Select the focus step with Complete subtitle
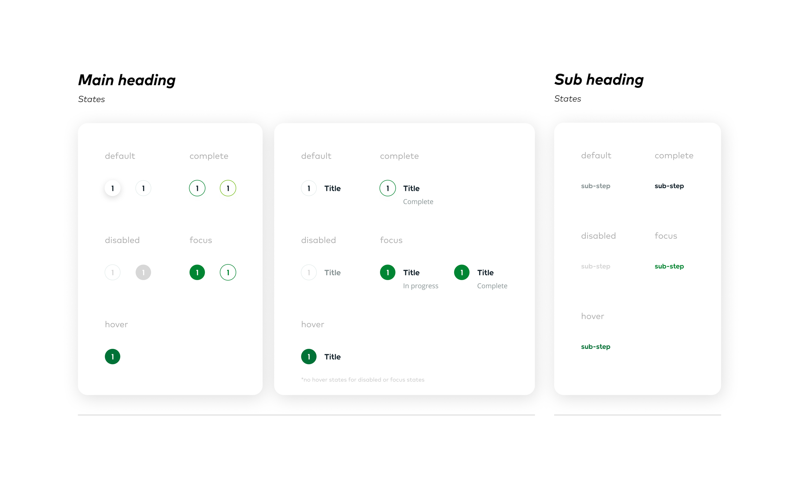This screenshot has height=485, width=799. [x=462, y=272]
